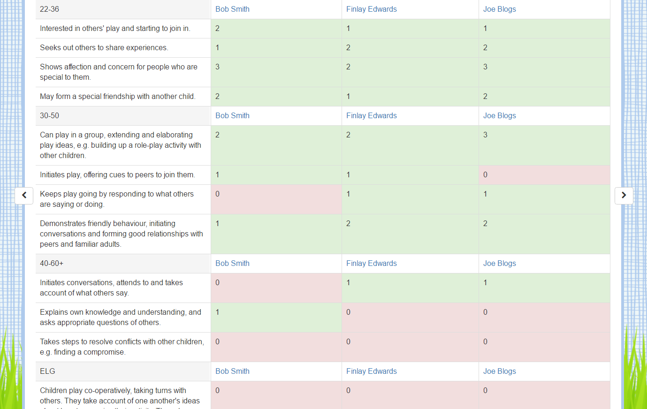Screen dimensions: 647x409
Task: Click Joe Blogs score 3 for Can play in group
Action: [x=544, y=145]
